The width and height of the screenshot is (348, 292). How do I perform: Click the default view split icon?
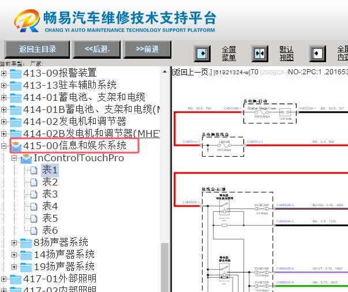260,54
